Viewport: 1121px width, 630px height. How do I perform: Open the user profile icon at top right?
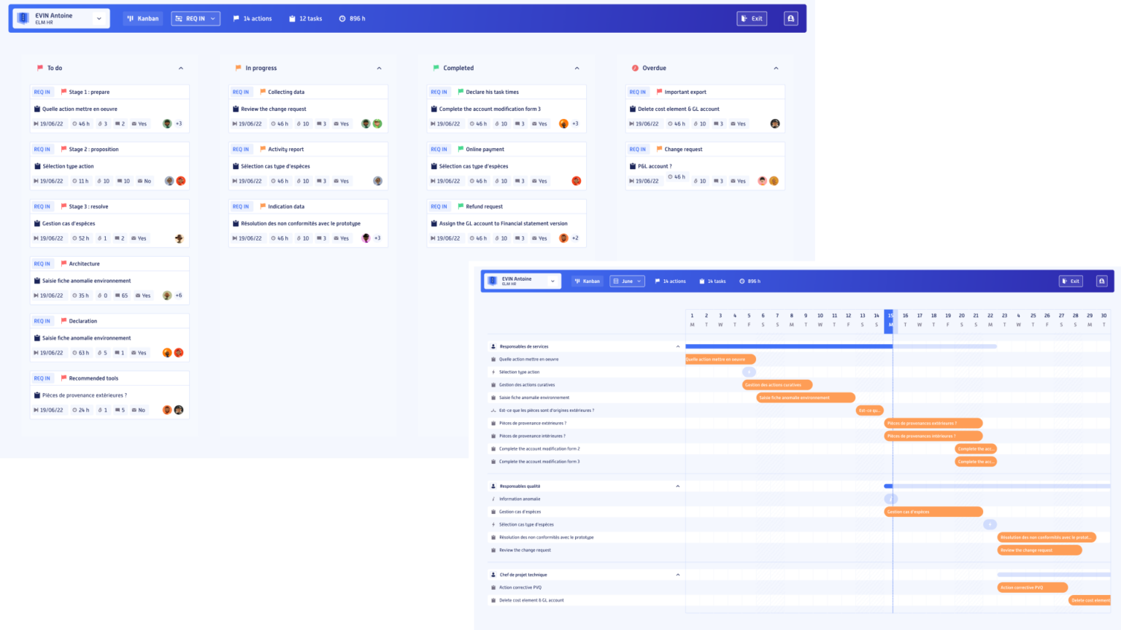click(791, 18)
